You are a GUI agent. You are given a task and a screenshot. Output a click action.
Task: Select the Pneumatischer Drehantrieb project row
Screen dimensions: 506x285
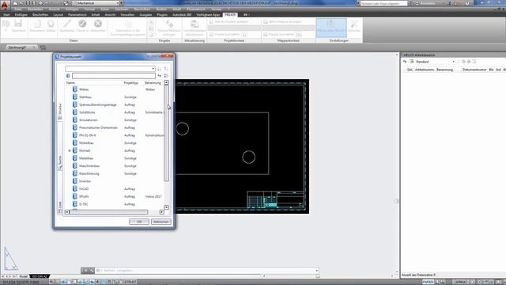115,127
